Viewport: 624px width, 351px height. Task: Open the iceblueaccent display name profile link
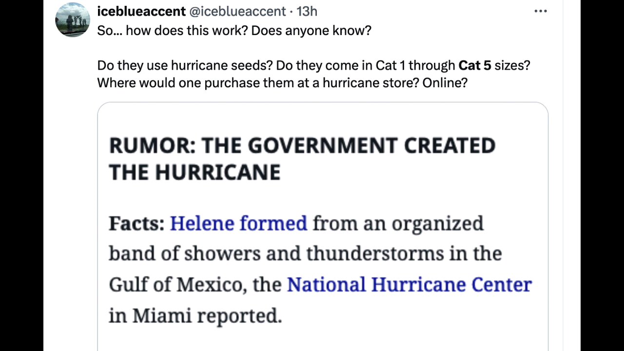coord(141,11)
